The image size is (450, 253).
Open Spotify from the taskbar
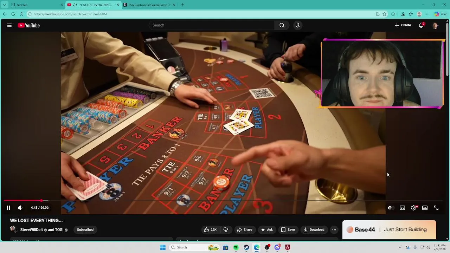236,247
